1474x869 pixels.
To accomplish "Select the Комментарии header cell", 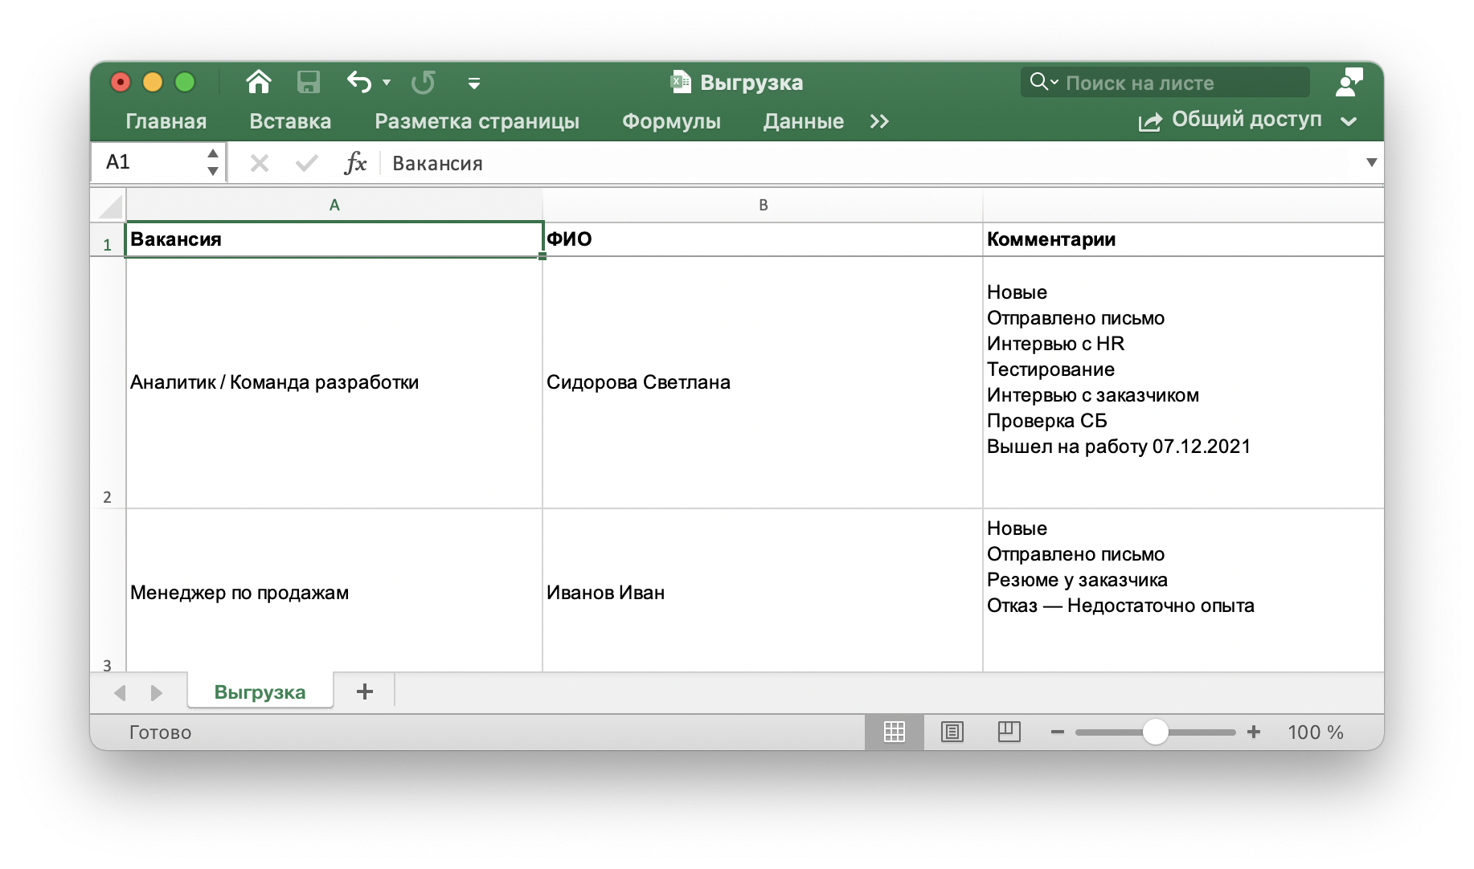I will click(x=1183, y=239).
